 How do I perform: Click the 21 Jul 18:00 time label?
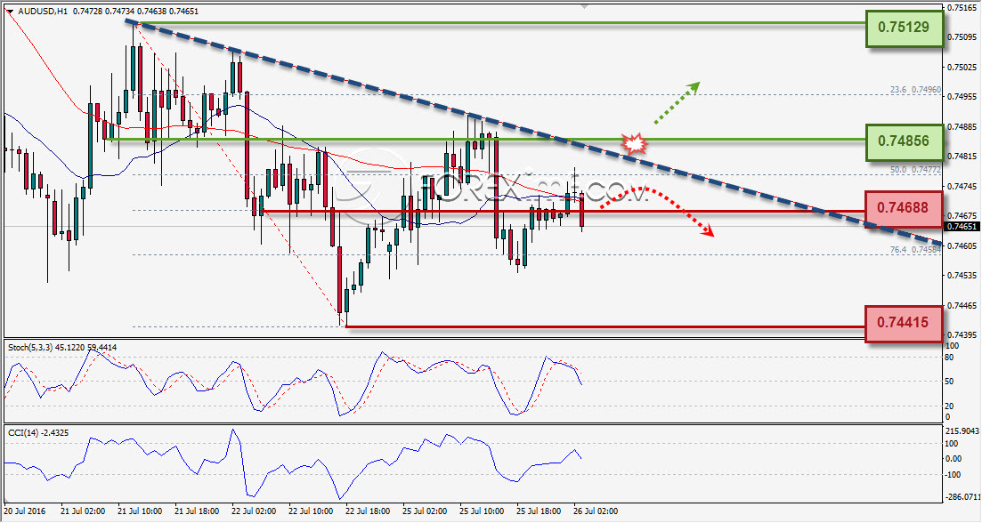(x=197, y=511)
